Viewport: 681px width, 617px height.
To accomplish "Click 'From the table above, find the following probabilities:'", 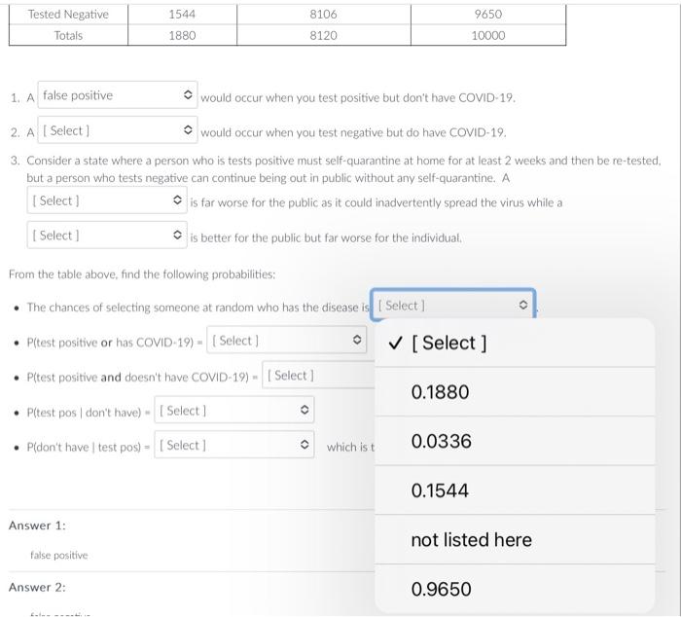I will [142, 274].
